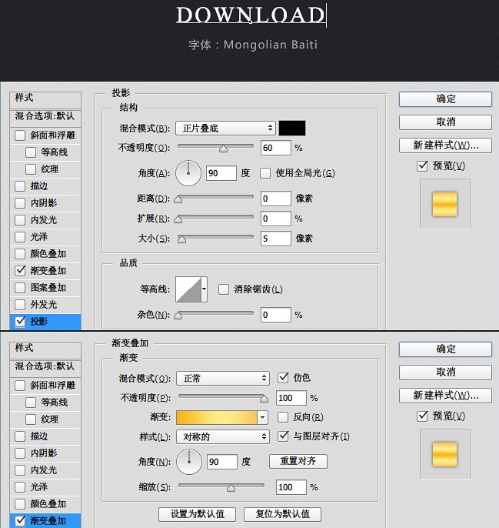
Task: Select 混合选项:默认 in the 渐变叠加 dialog
Action: tap(45, 366)
